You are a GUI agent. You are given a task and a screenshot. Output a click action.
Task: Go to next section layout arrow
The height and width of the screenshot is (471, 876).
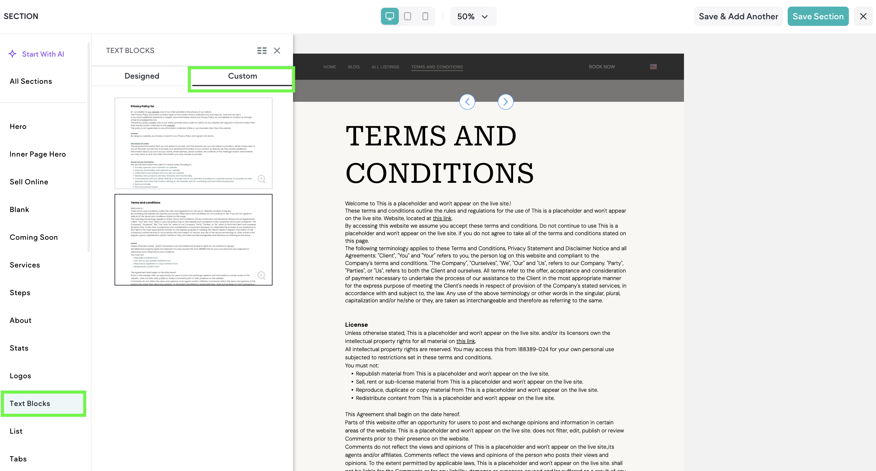(x=506, y=101)
